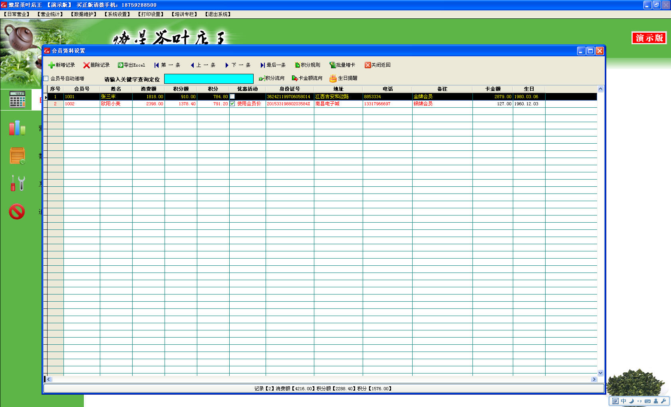Click the red prohibition sign sidebar icon
This screenshot has width=671, height=407.
click(17, 211)
